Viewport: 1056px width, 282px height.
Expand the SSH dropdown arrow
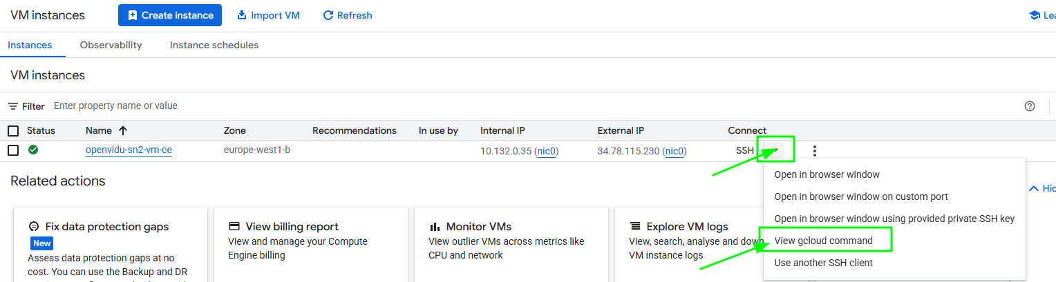click(x=775, y=150)
